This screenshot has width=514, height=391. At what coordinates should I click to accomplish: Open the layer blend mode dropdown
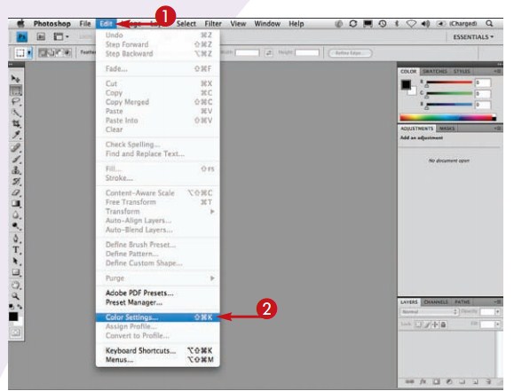click(x=429, y=312)
